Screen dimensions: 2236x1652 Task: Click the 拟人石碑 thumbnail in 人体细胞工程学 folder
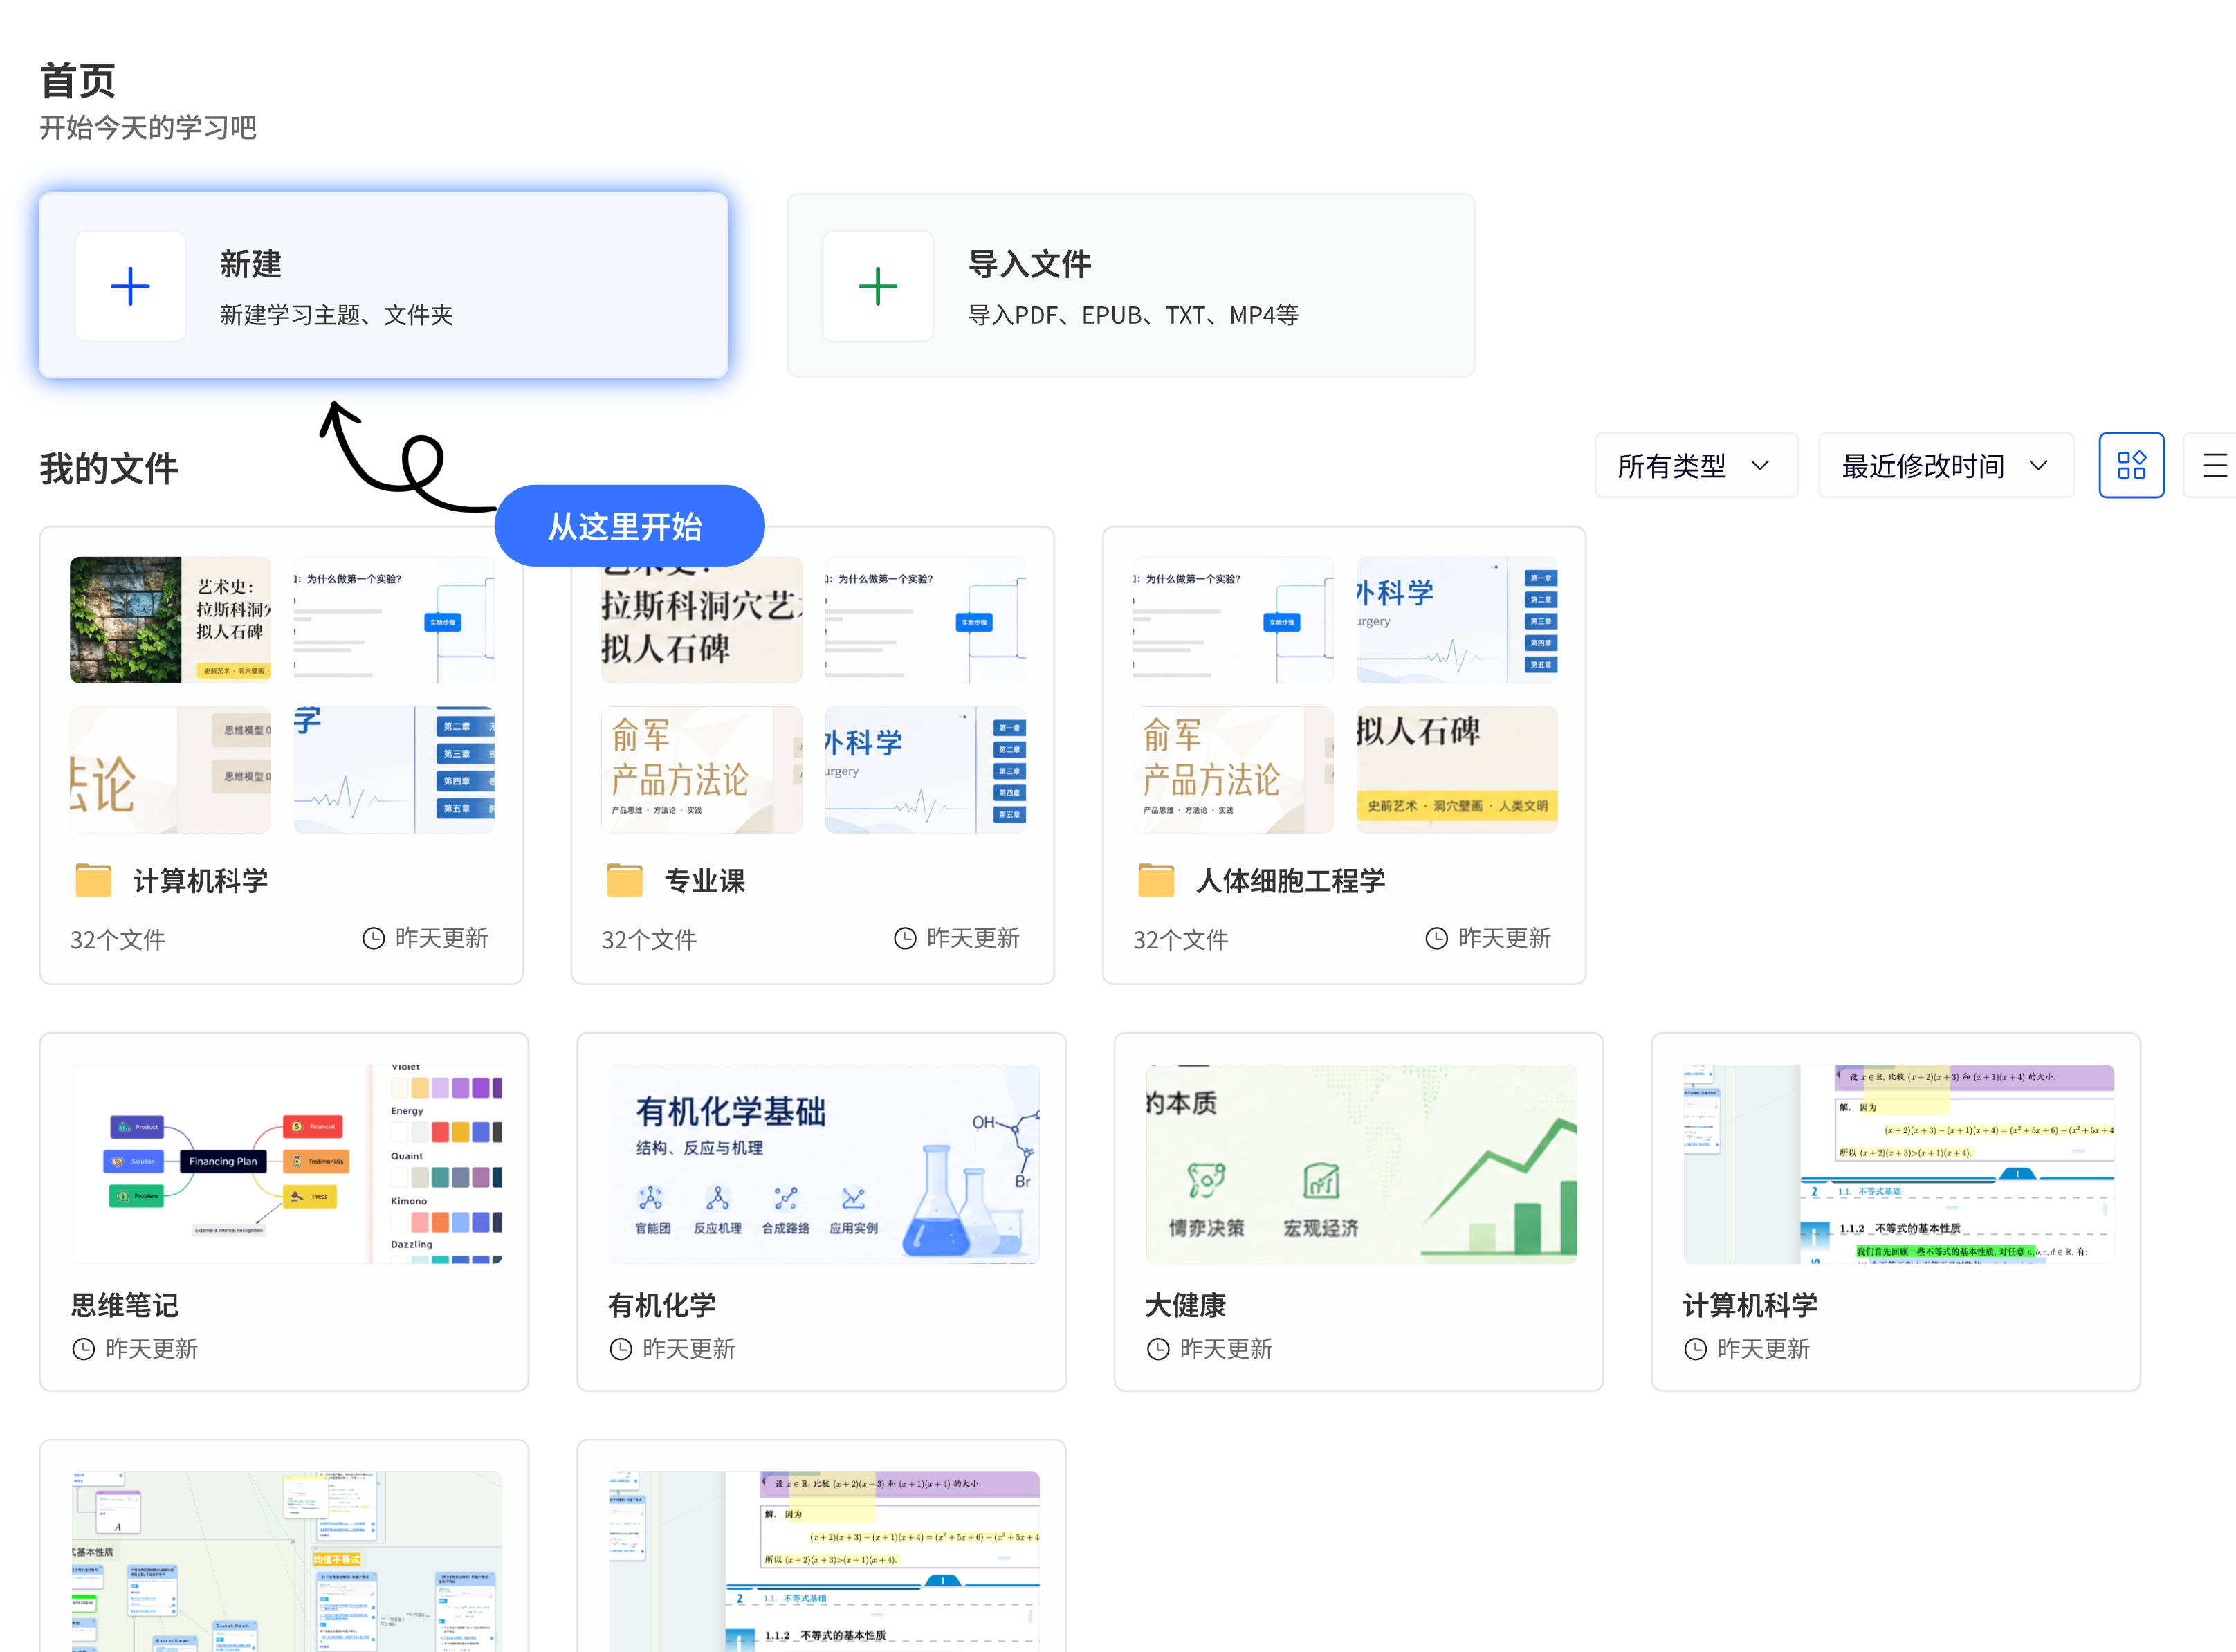coord(1456,770)
